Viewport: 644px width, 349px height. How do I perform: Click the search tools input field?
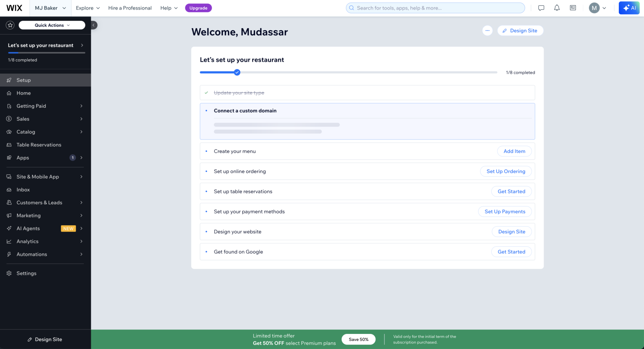[435, 8]
